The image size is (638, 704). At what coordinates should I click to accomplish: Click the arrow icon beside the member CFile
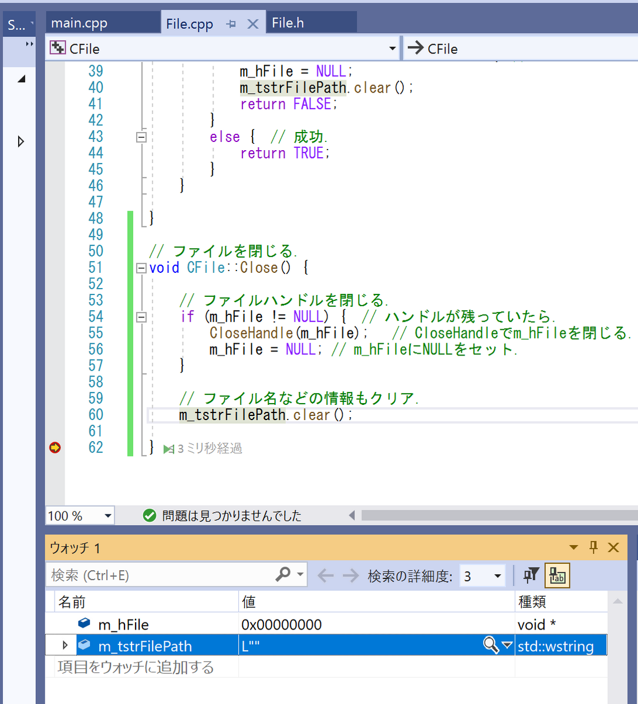pyautogui.click(x=416, y=48)
